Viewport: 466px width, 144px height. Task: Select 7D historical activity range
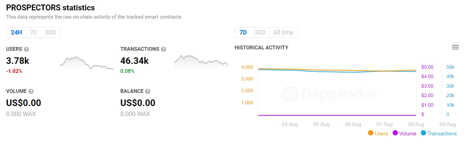coord(243,32)
